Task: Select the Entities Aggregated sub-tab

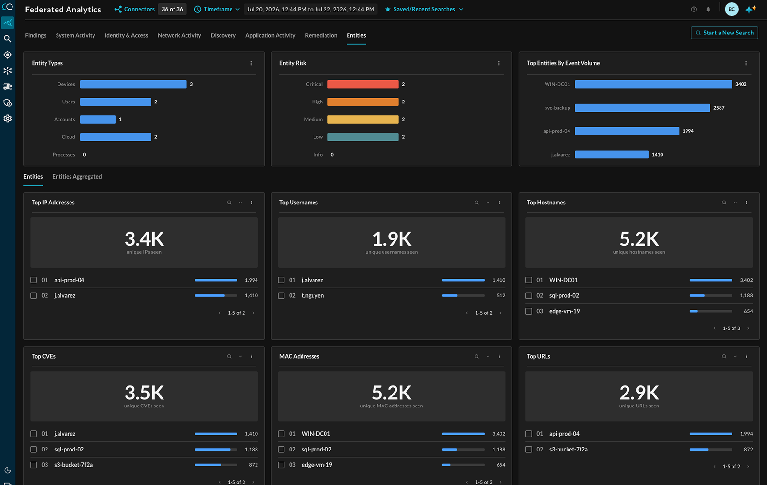Action: coord(77,177)
